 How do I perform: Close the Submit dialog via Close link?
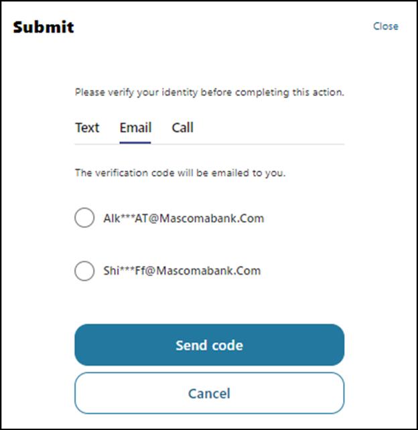pos(385,26)
